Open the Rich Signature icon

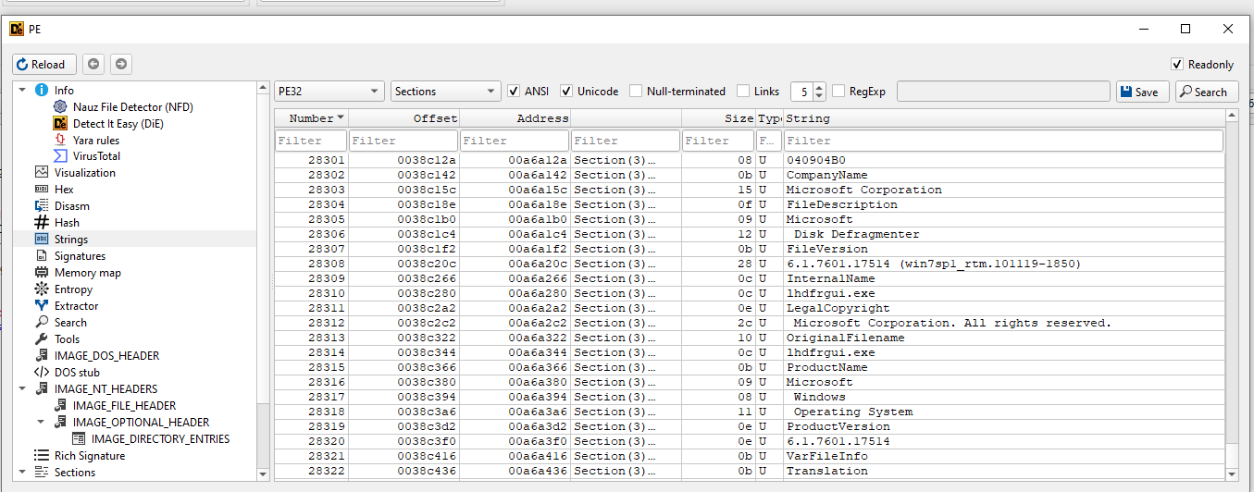pos(41,455)
